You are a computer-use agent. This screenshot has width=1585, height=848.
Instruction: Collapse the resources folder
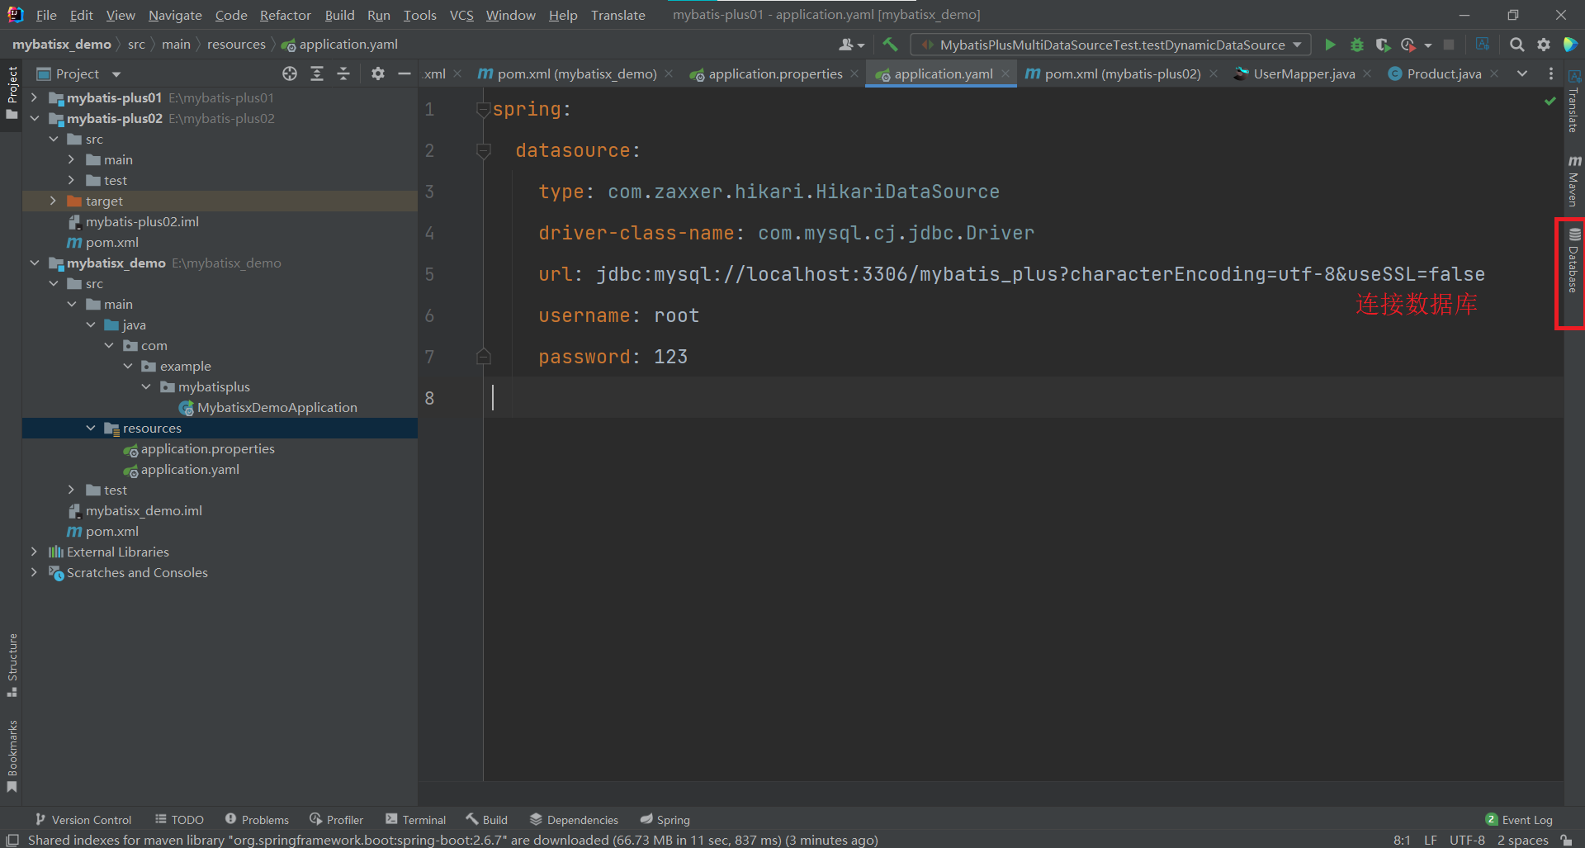click(x=91, y=428)
